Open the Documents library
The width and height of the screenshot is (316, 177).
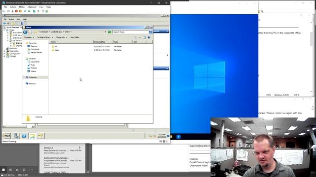pos(34,62)
